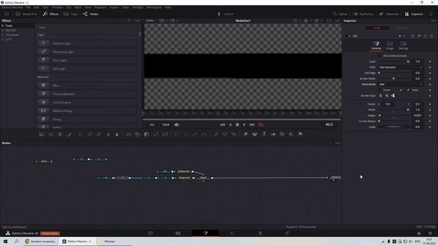Toggle audio mute speaker icon
This screenshot has height=246, width=438.
(177, 124)
